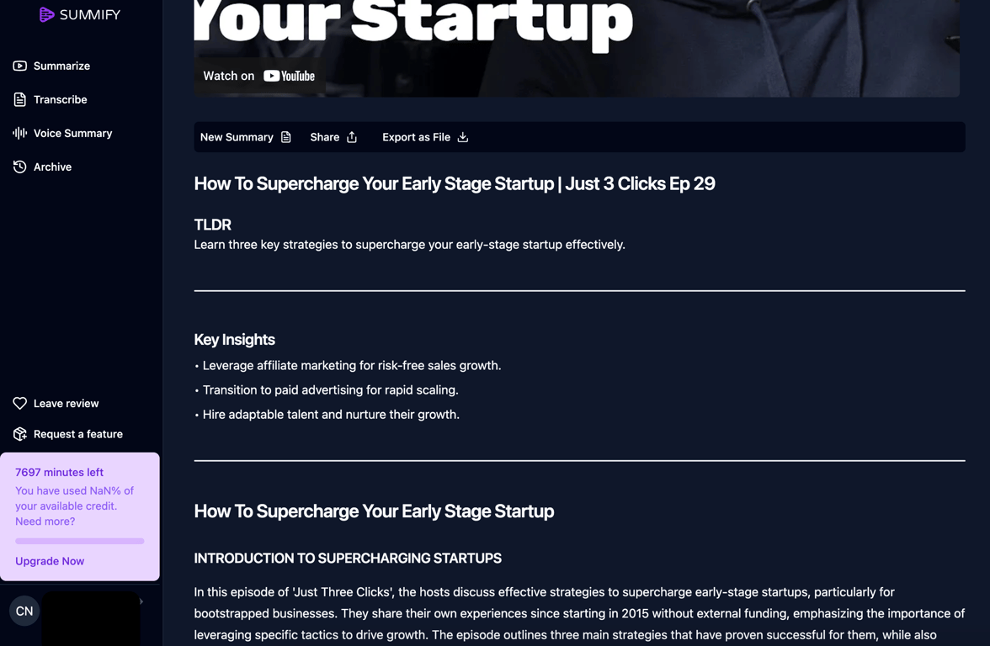This screenshot has height=646, width=990.
Task: Go to the Archive menu item
Action: 42,167
